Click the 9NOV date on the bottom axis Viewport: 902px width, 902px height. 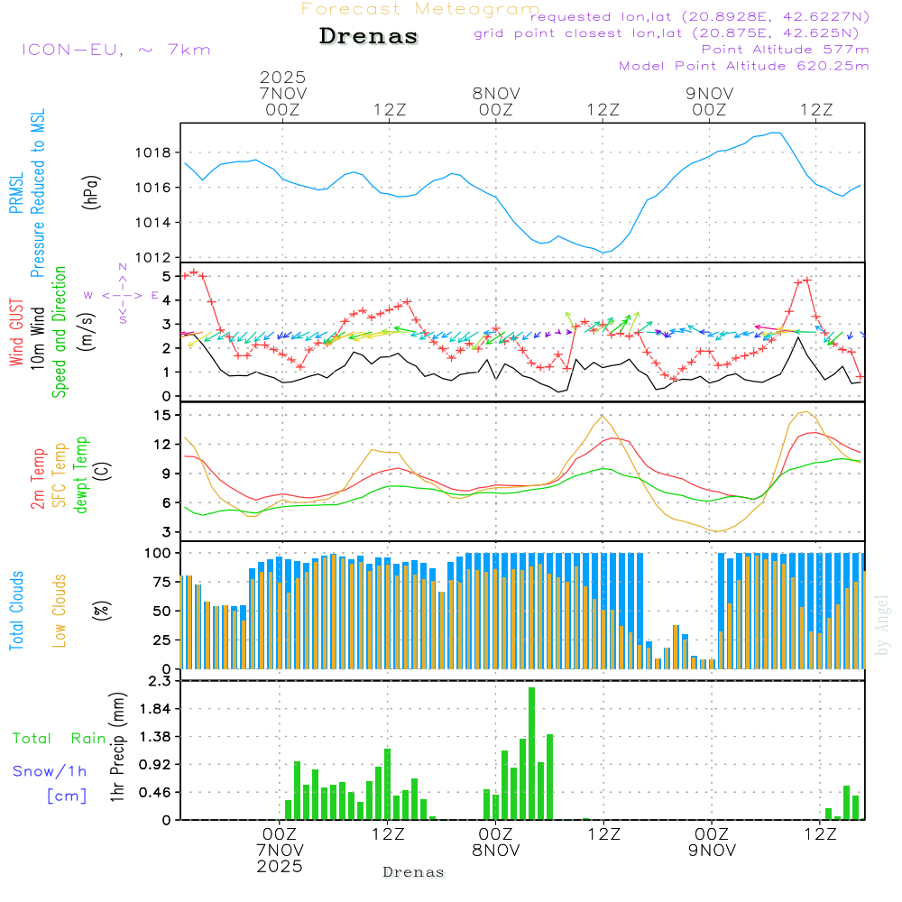pyautogui.click(x=712, y=851)
